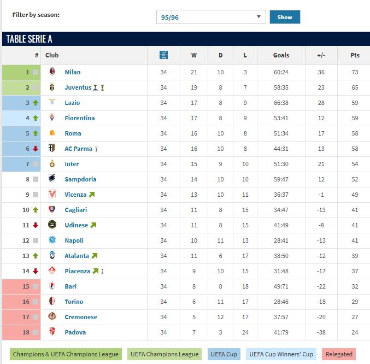Open the Roma club link
Viewport: 370px width, 364px height.
point(73,133)
